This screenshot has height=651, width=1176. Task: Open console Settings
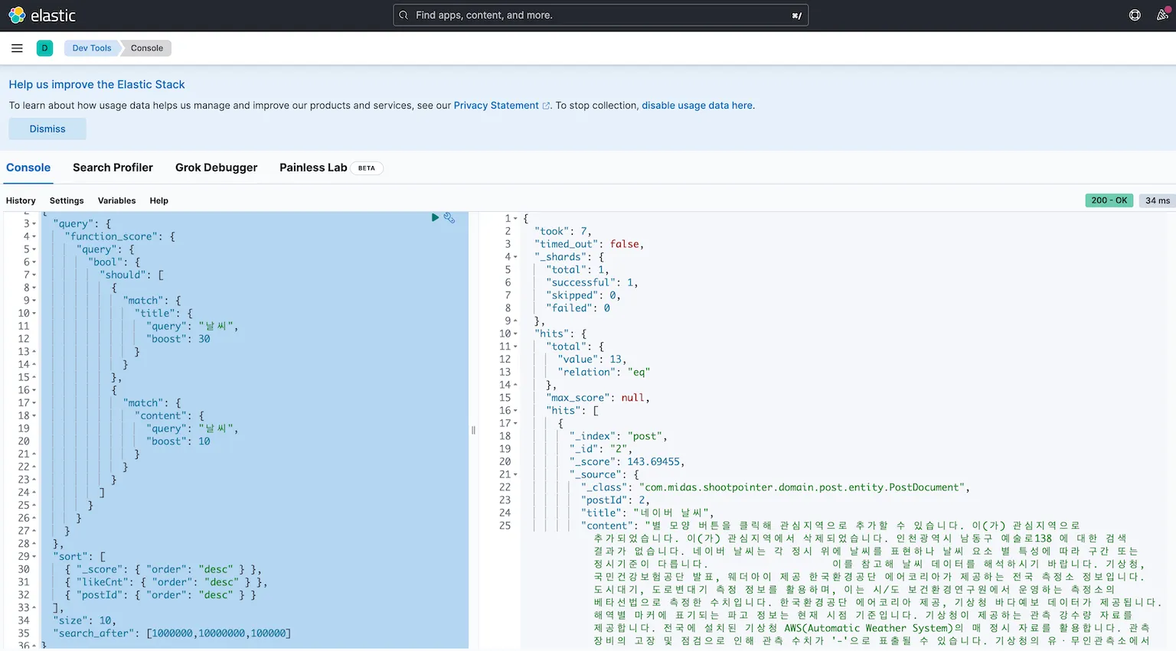[67, 200]
